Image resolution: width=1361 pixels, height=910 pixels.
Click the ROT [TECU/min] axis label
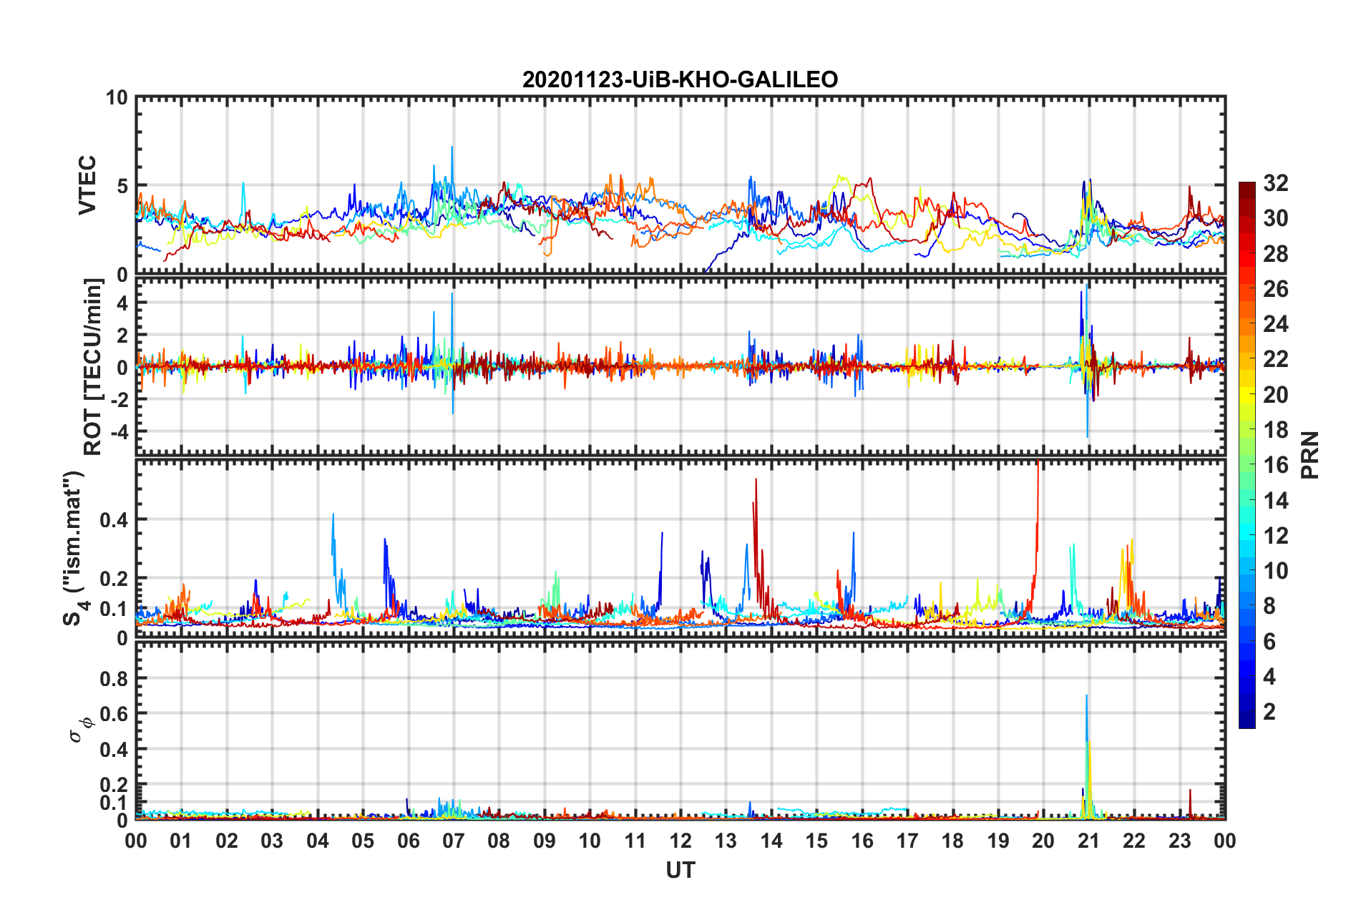pos(93,367)
